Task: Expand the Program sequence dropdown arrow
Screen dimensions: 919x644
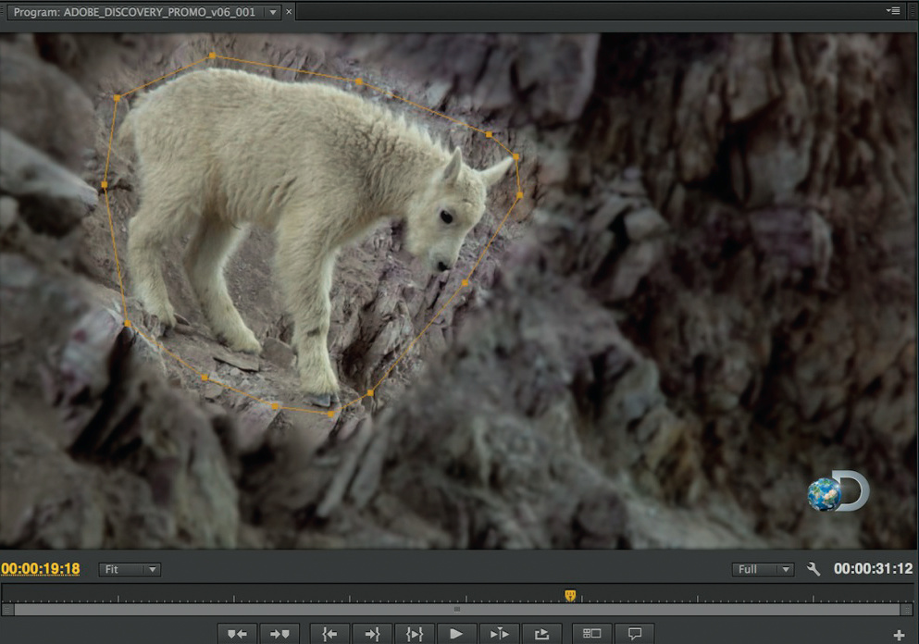Action: (272, 12)
